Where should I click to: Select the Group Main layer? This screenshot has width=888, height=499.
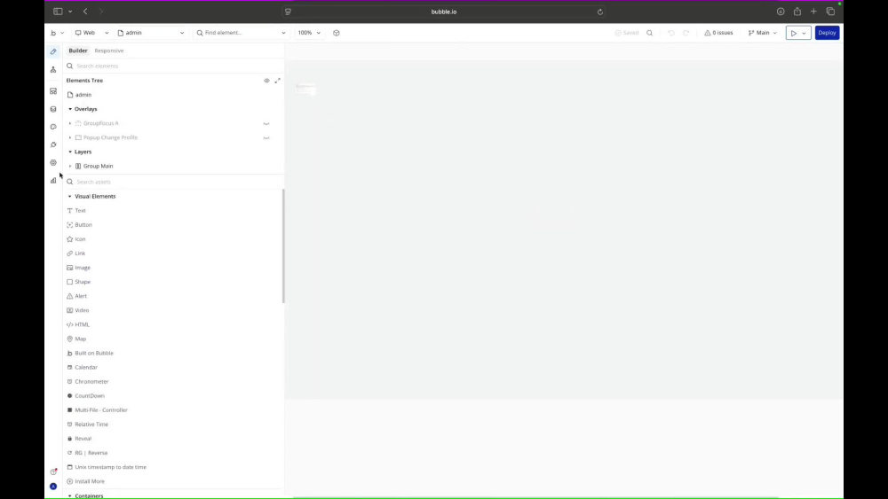pos(98,166)
